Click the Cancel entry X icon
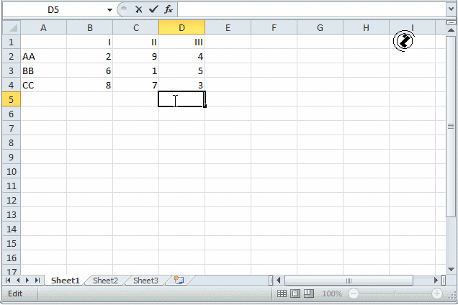This screenshot has height=305, width=458. tap(138, 9)
